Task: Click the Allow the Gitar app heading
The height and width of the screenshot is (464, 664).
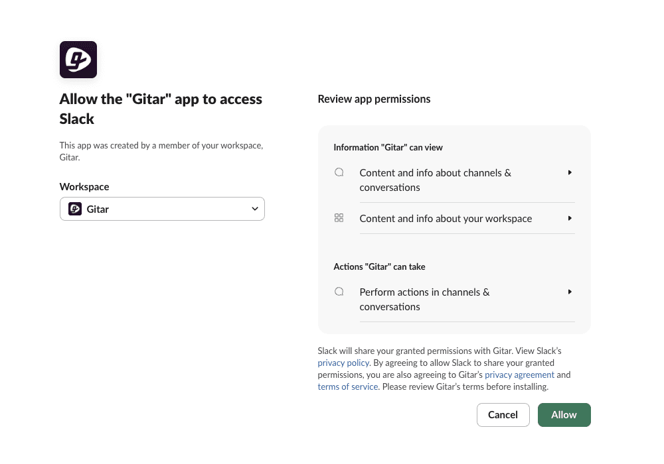Action: tap(161, 108)
